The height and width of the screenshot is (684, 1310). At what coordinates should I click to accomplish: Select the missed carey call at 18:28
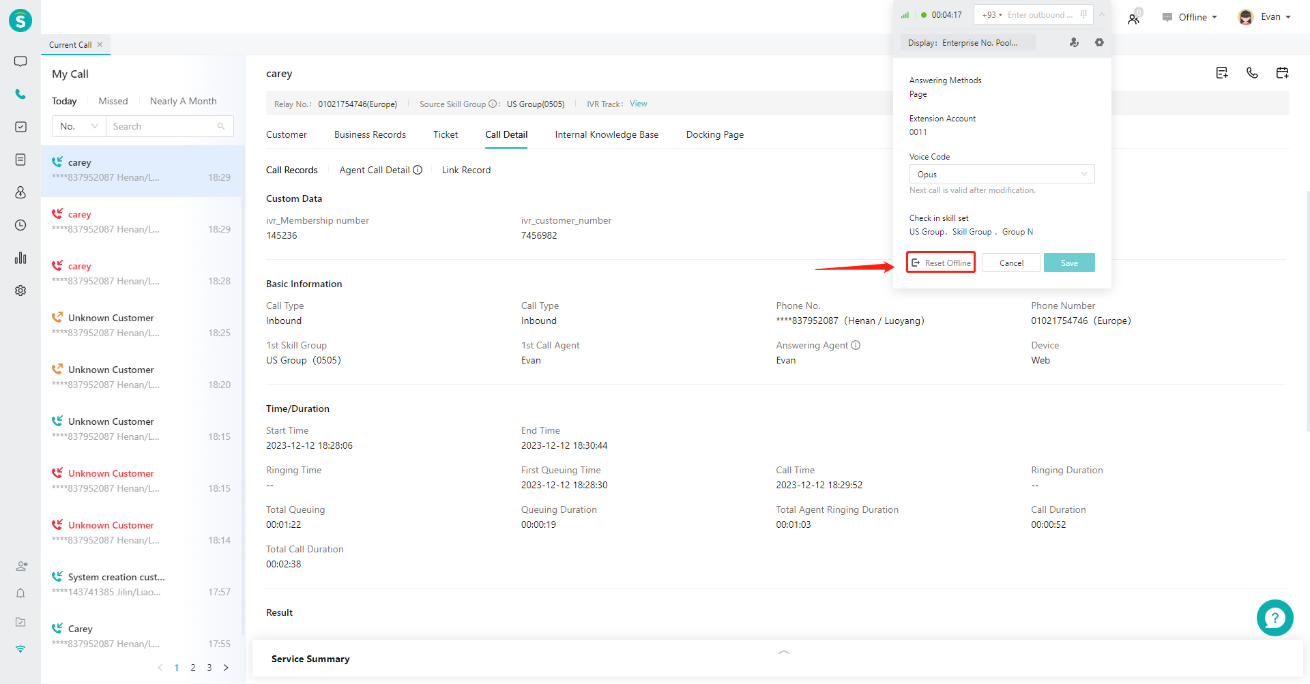[x=142, y=273]
